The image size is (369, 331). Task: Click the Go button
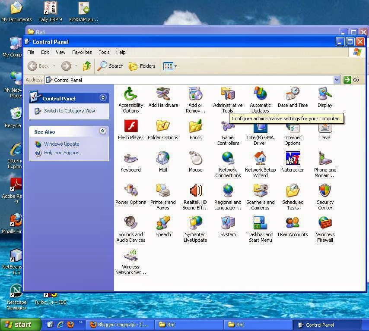click(351, 80)
